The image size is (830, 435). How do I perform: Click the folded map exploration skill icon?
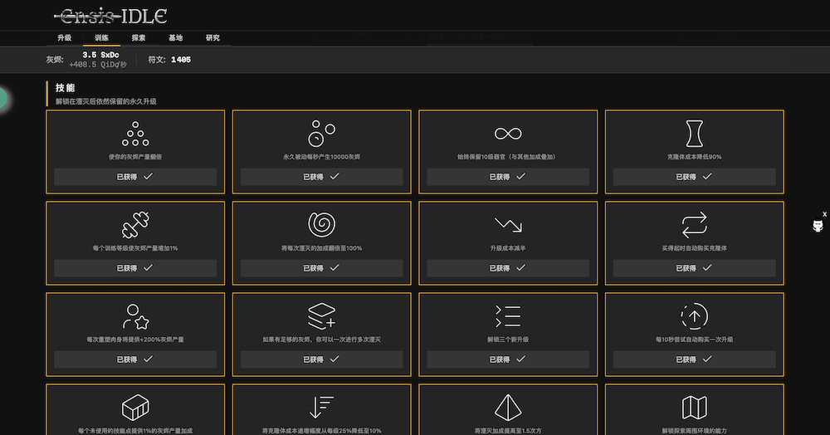coord(694,408)
